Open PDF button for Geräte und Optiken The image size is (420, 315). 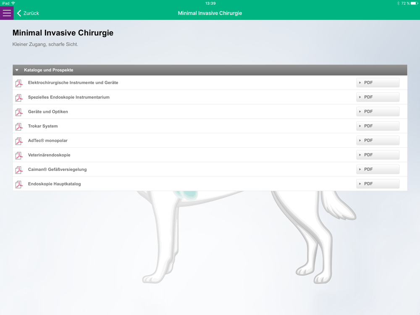[378, 111]
